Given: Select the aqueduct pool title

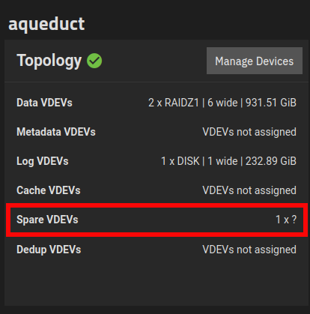Looking at the screenshot, I should (46, 24).
